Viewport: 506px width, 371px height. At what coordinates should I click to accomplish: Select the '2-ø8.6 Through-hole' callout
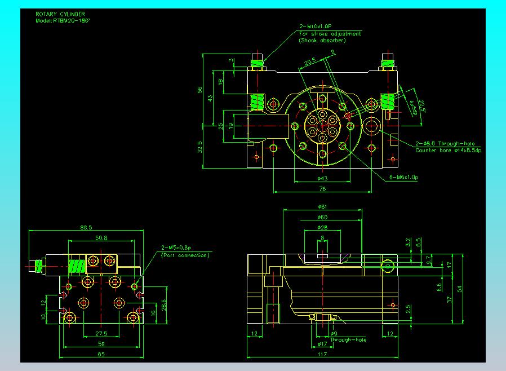[x=445, y=144]
